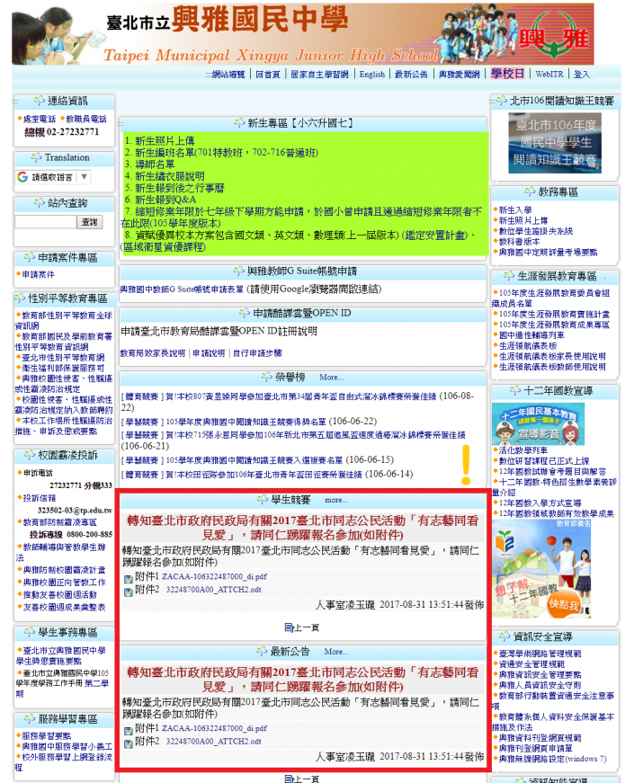Open 資通安全管理規範 link
This screenshot has width=643, height=783.
click(x=531, y=664)
